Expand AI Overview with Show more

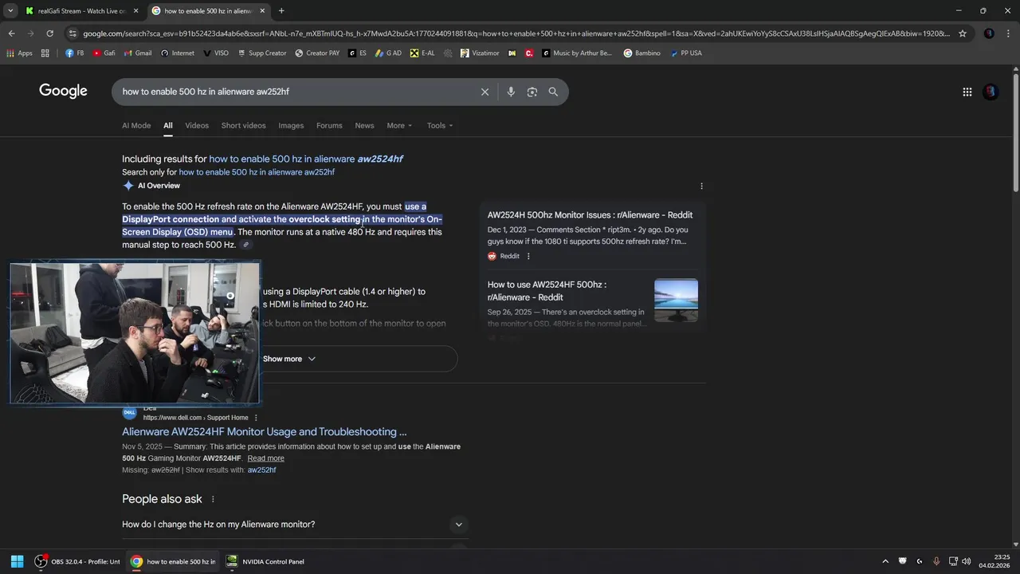click(x=289, y=359)
